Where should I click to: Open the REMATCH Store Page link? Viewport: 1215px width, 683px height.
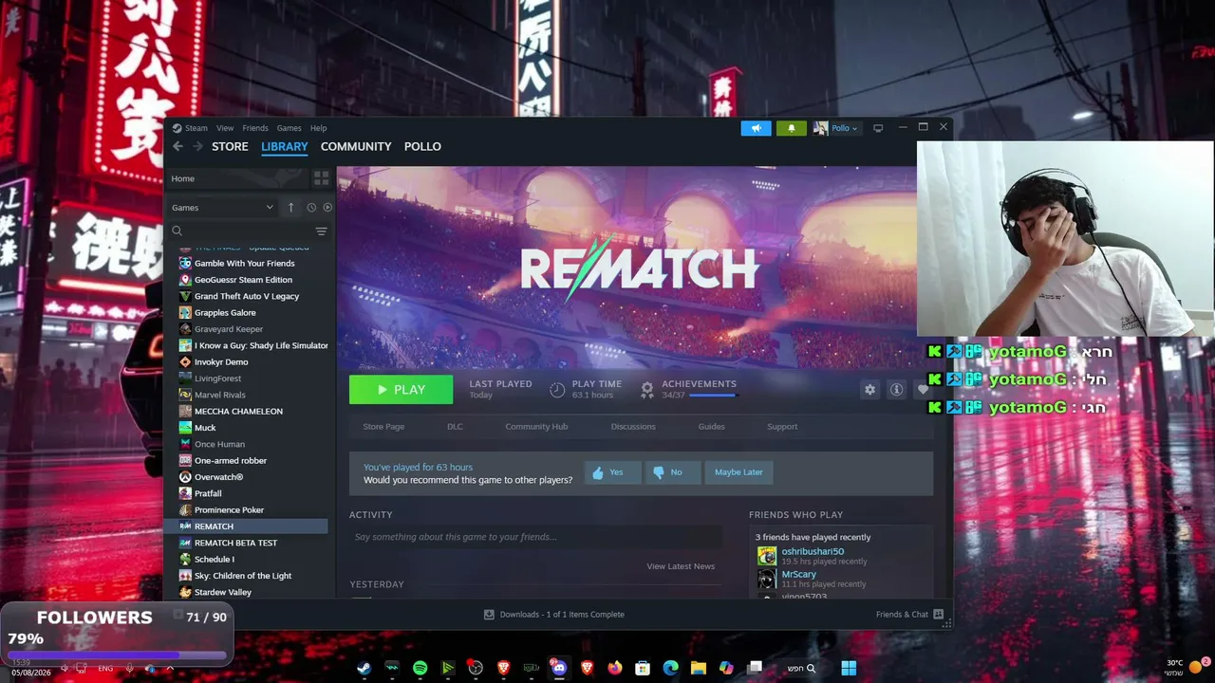click(x=383, y=427)
